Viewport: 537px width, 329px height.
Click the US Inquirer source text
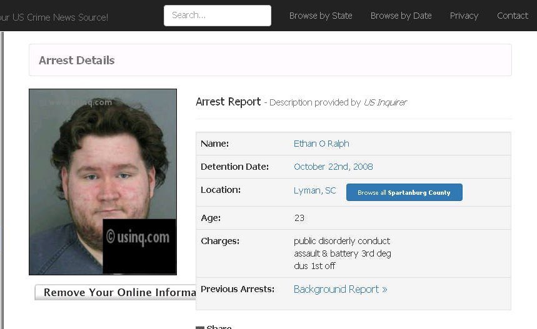385,102
